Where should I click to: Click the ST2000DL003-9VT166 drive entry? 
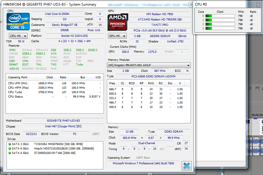coord(55,153)
